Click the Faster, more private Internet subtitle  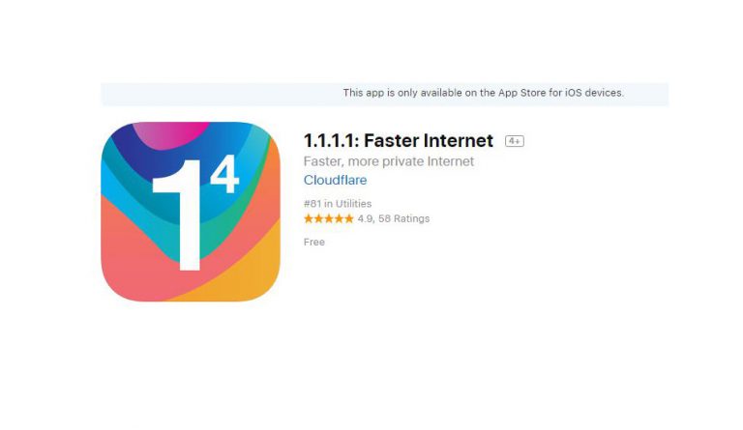coord(389,161)
